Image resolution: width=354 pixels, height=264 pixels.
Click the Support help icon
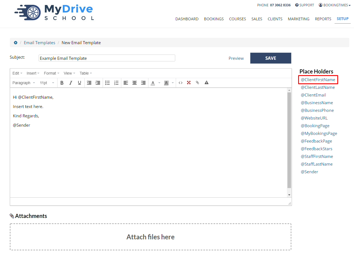tap(297, 5)
